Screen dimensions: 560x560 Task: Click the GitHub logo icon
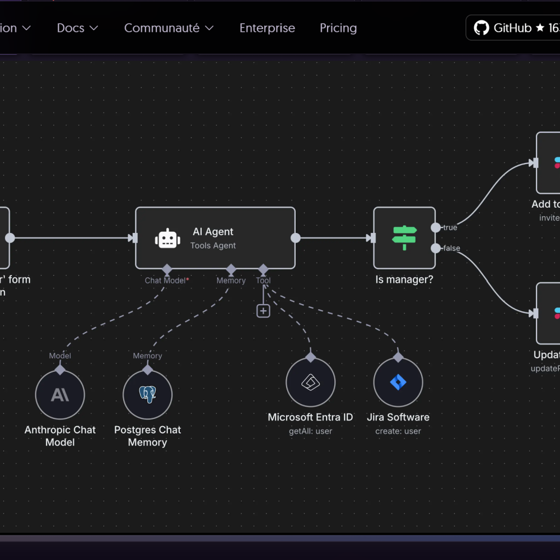click(x=481, y=28)
